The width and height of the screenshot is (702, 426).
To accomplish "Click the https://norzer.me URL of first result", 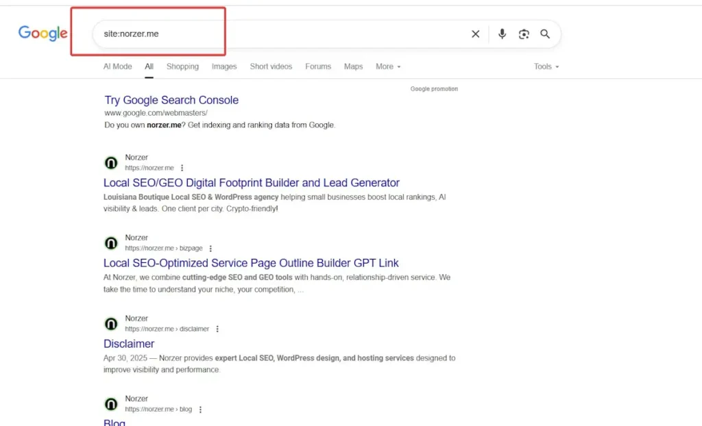I will point(149,168).
